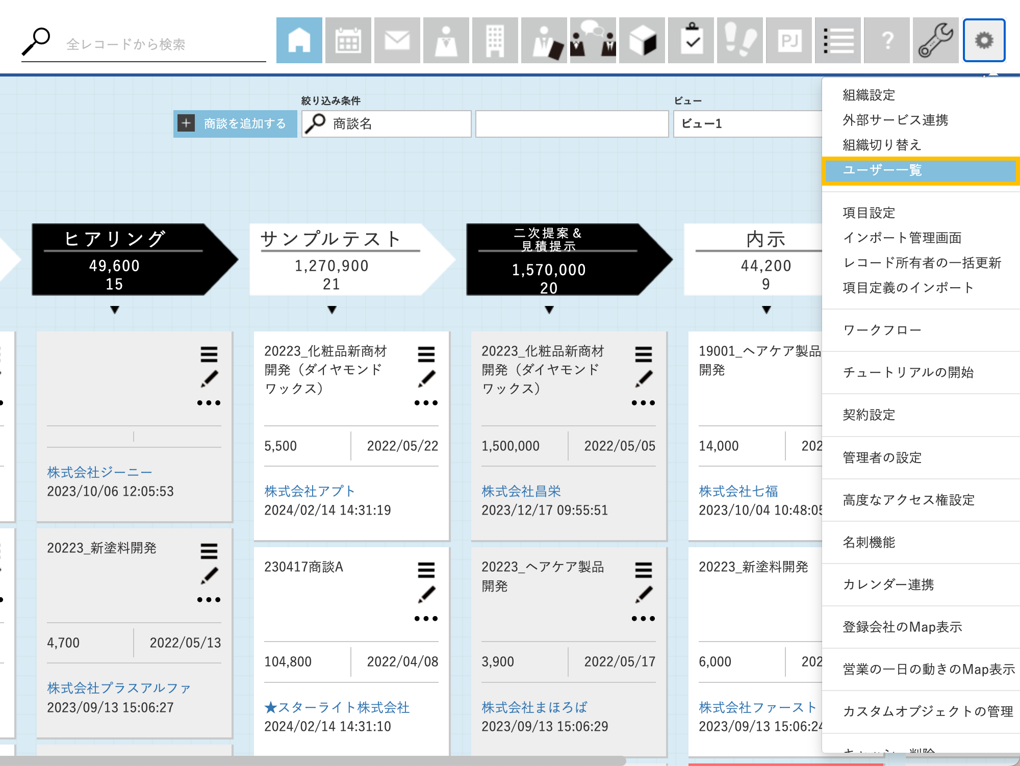
Task: Click the horizontal scrollbar at bottom
Action: tap(313, 761)
